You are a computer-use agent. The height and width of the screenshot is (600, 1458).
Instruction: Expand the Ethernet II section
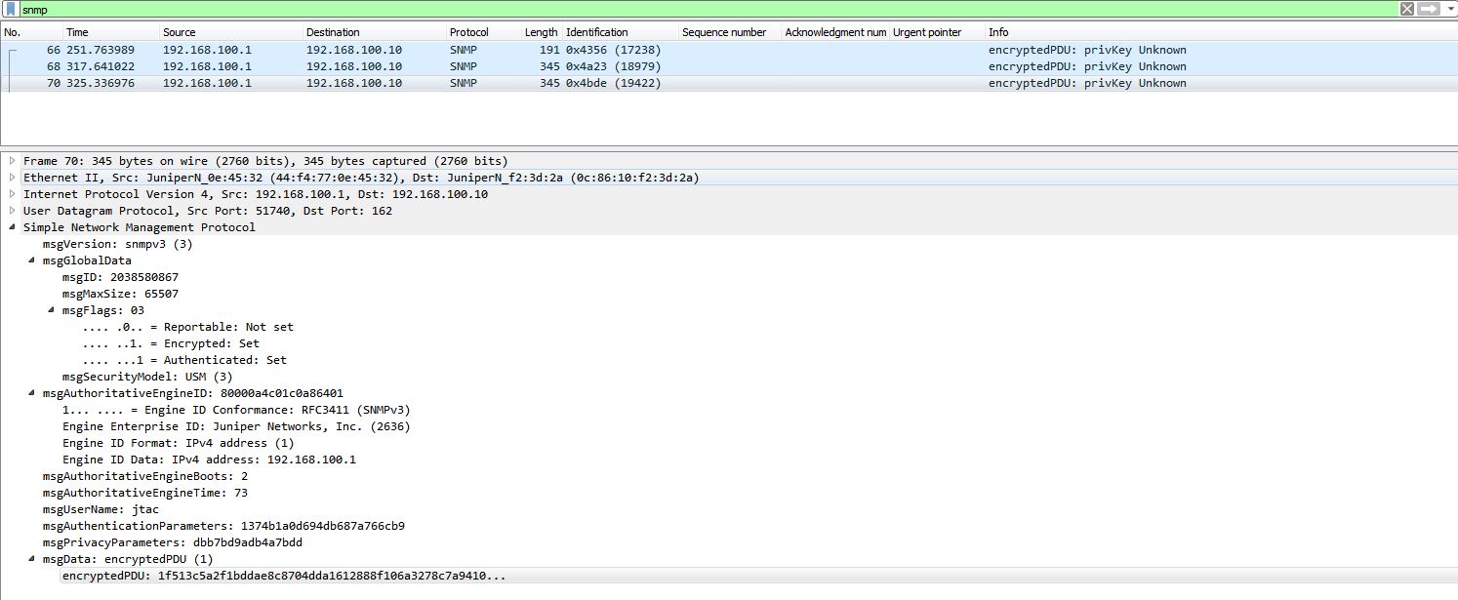pos(11,177)
